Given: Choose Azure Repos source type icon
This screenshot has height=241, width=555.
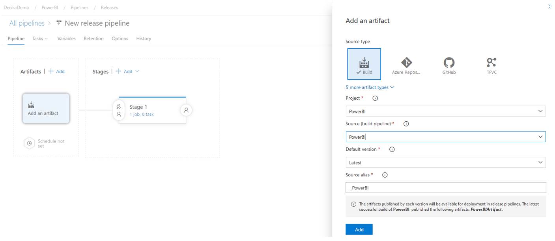Looking at the screenshot, I should [x=406, y=62].
